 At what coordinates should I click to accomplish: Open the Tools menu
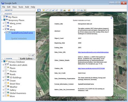click(x=21, y=7)
